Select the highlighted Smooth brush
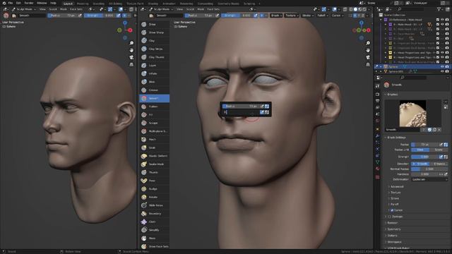The height and width of the screenshot is (254, 452). [154, 98]
